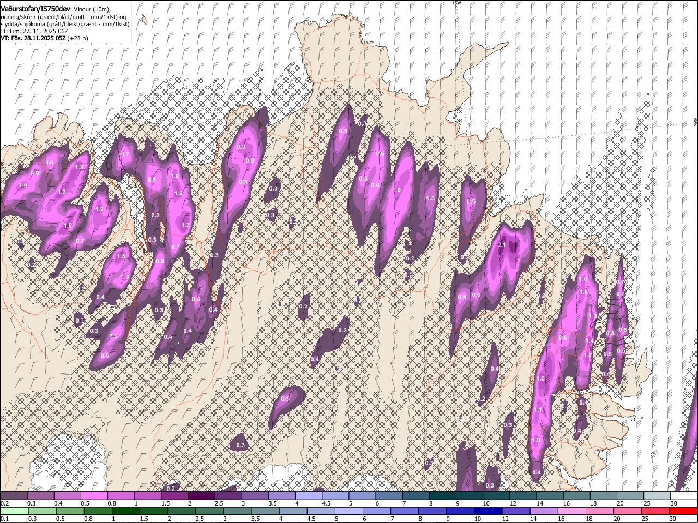698x523 pixels.
Task: Select the lower legend swatch between 0.1 and 0.3
Action: click(x=14, y=511)
